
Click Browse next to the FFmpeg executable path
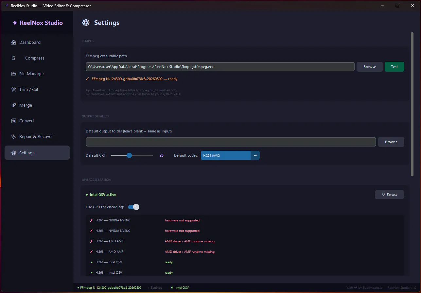click(x=369, y=67)
